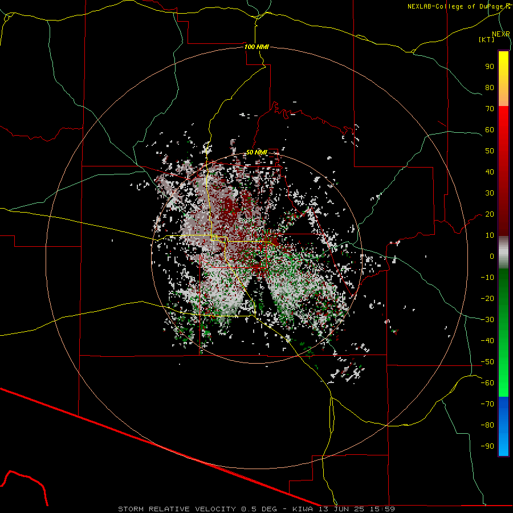The width and height of the screenshot is (513, 513).
Task: Click the 20 value on velocity scale
Action: [490, 214]
